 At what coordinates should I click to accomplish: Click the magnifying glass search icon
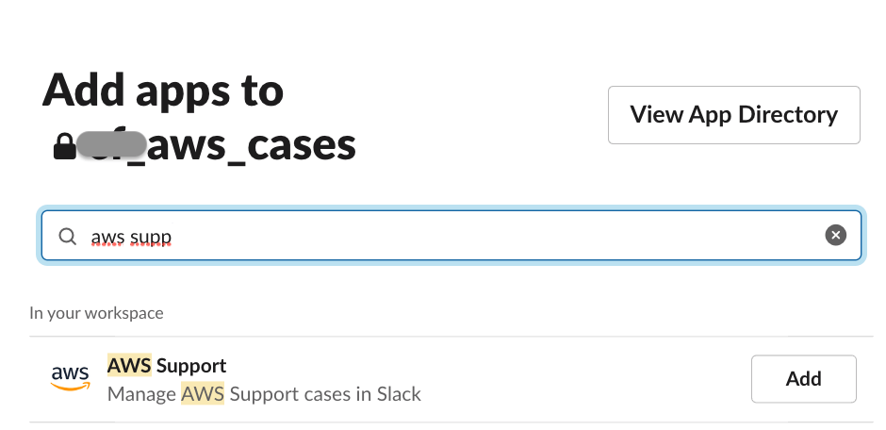(68, 237)
